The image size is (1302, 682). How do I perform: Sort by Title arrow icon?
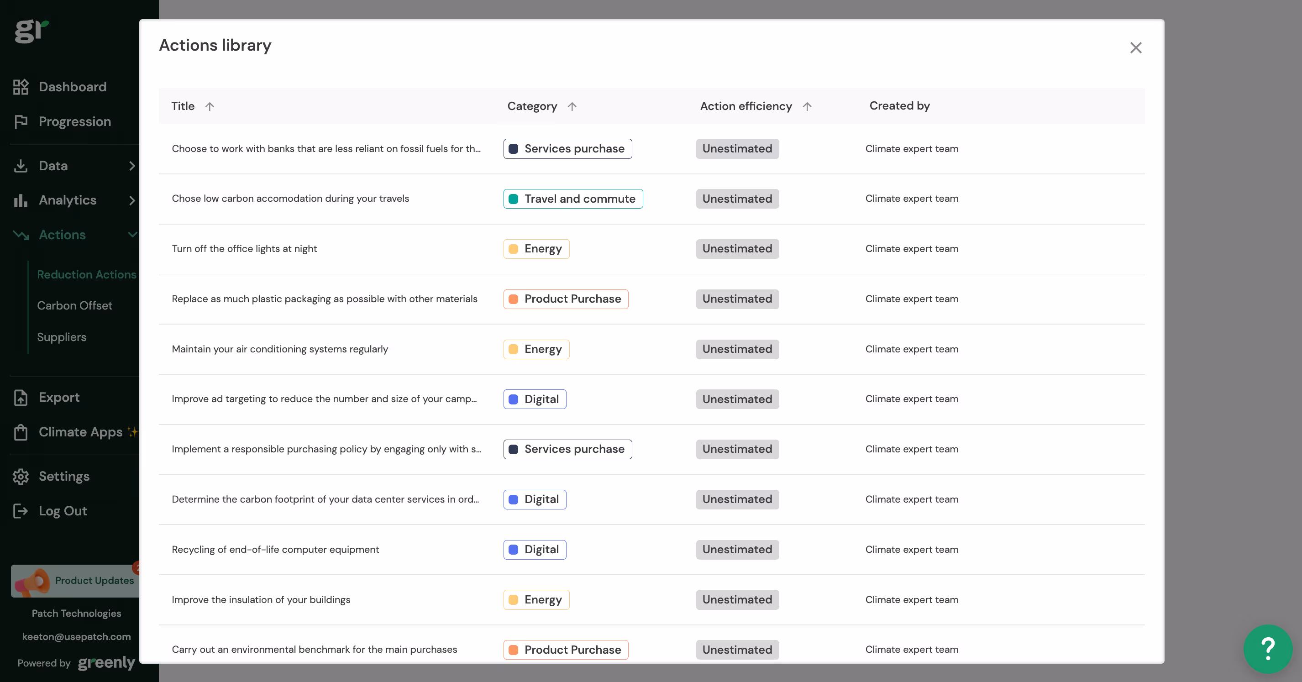210,106
